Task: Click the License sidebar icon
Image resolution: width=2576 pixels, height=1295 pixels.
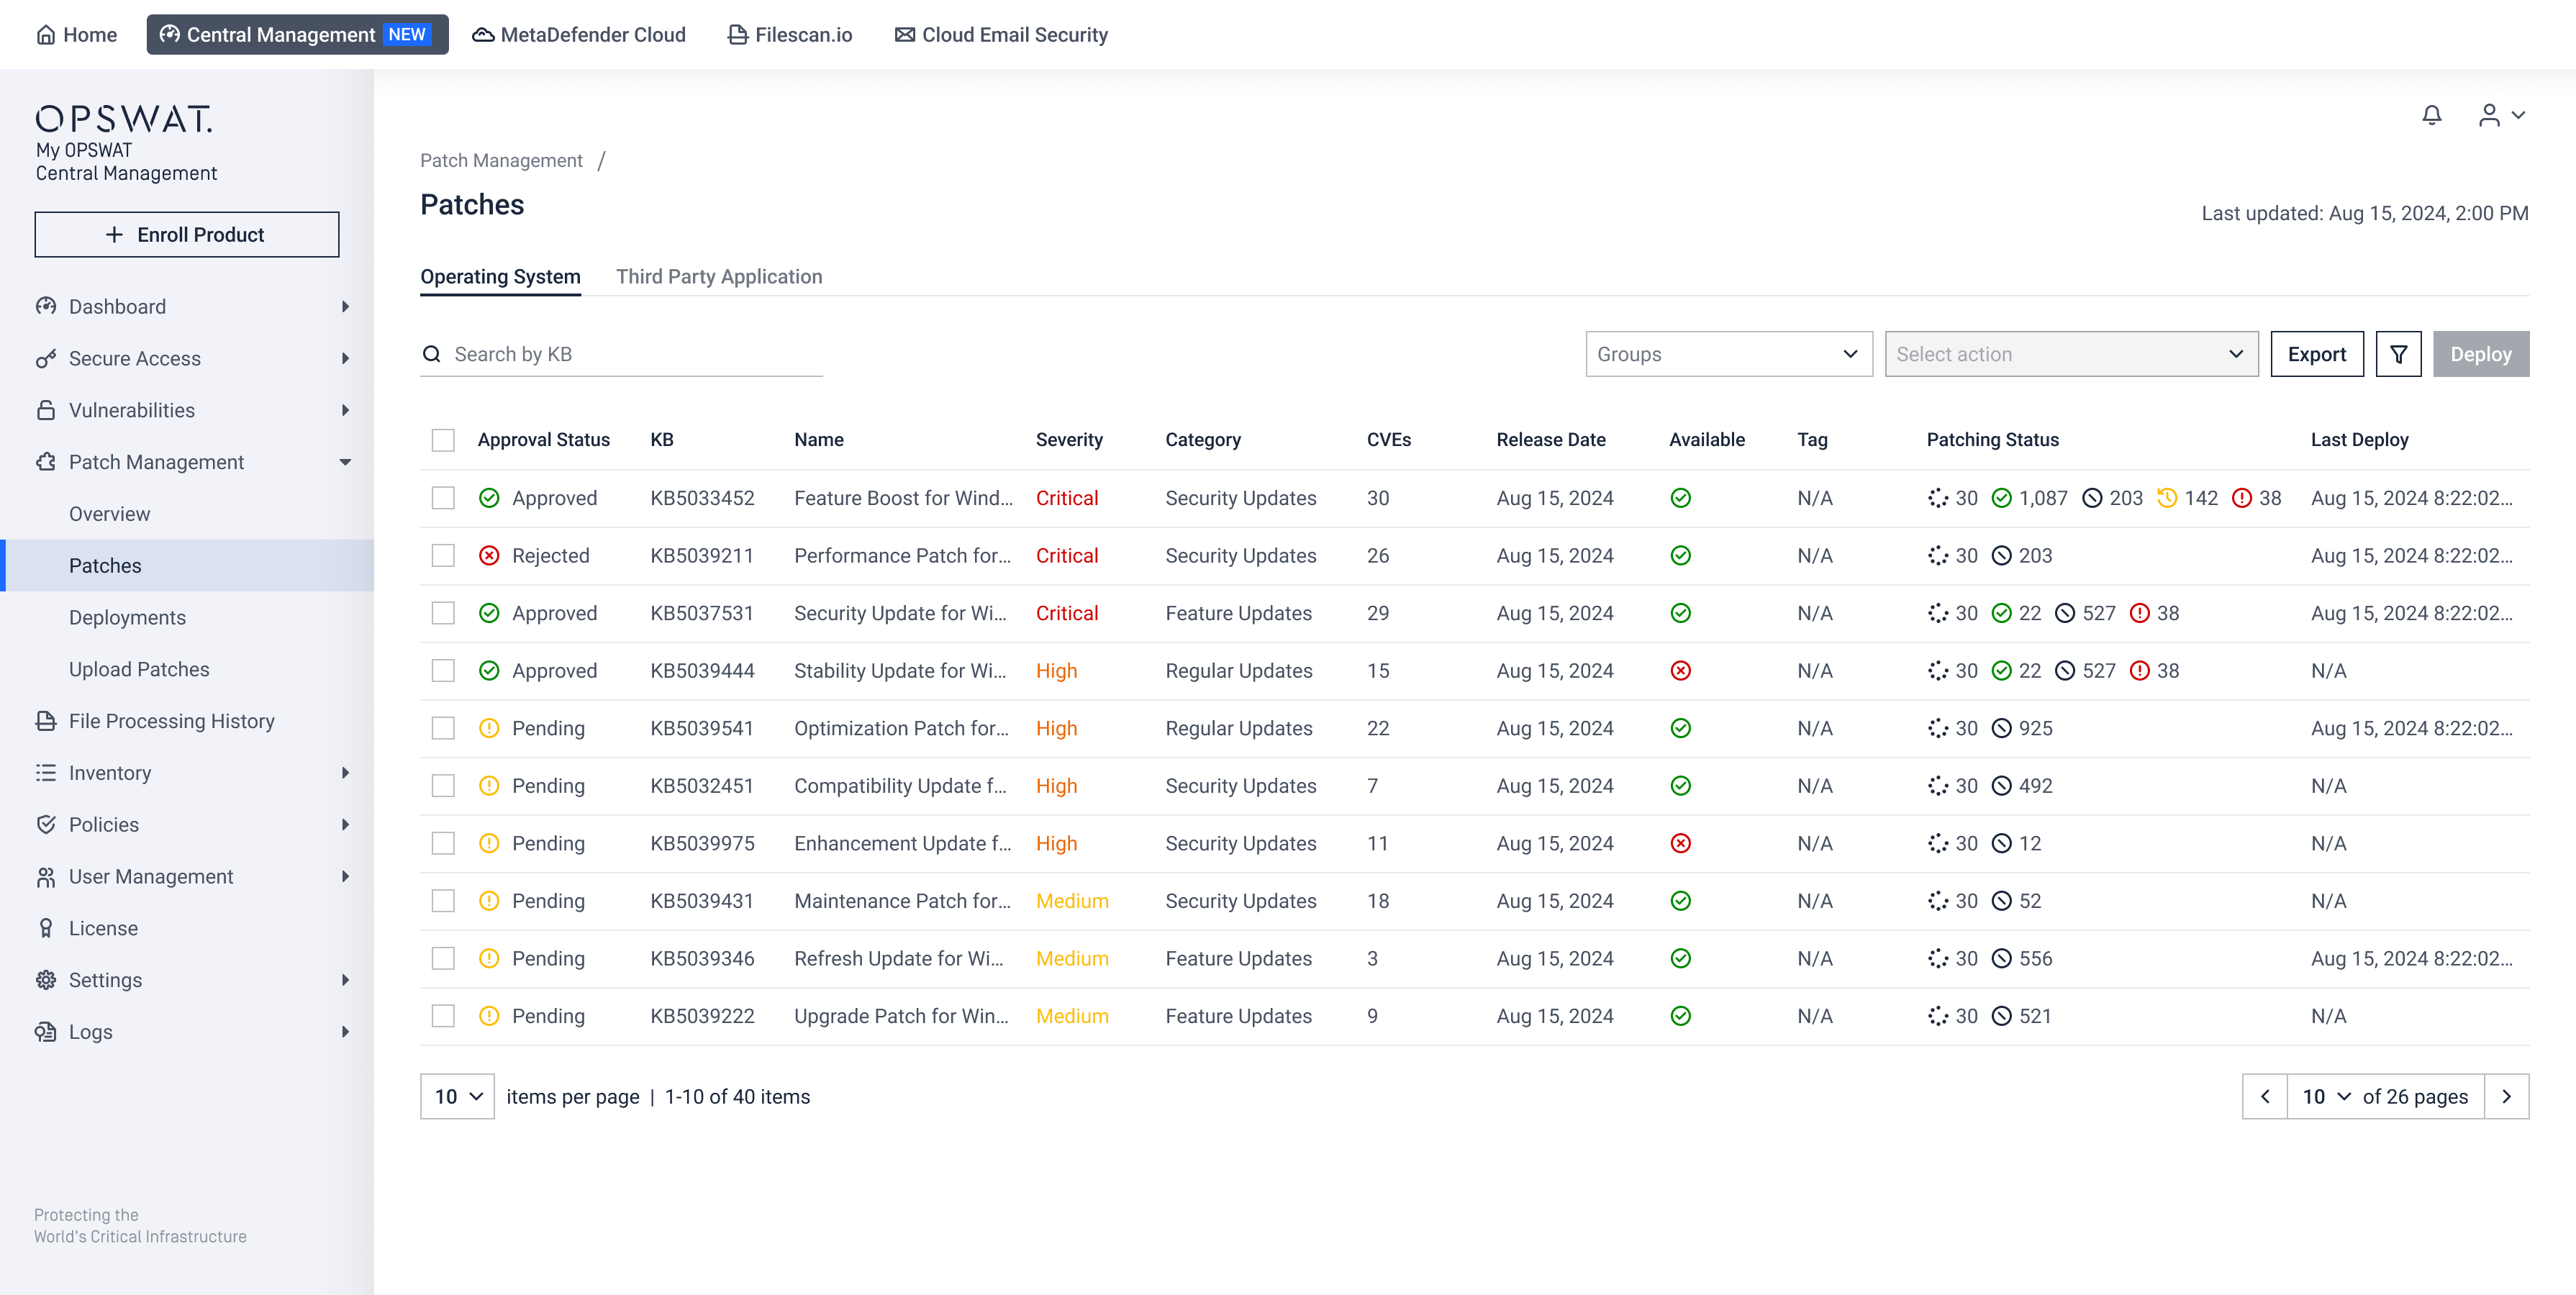Action: tap(46, 928)
